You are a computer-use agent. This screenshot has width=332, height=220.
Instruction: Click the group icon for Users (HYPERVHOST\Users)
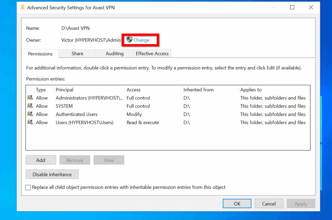coord(30,122)
